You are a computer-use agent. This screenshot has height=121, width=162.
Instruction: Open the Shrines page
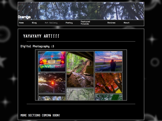(111, 23)
